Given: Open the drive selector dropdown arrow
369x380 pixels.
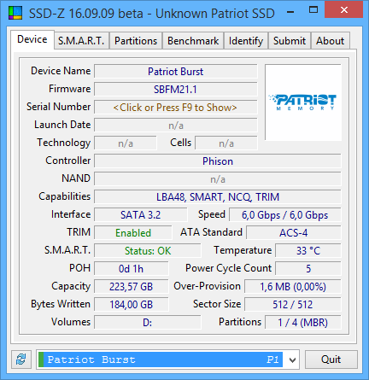Looking at the screenshot, I should point(292,360).
